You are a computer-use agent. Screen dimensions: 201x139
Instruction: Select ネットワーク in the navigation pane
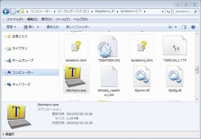click(x=21, y=84)
